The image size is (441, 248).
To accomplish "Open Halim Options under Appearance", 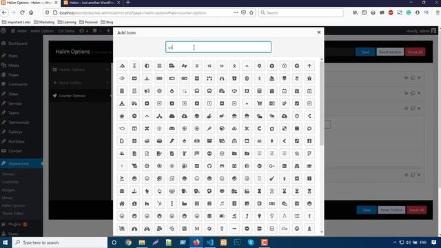I will 13,206.
